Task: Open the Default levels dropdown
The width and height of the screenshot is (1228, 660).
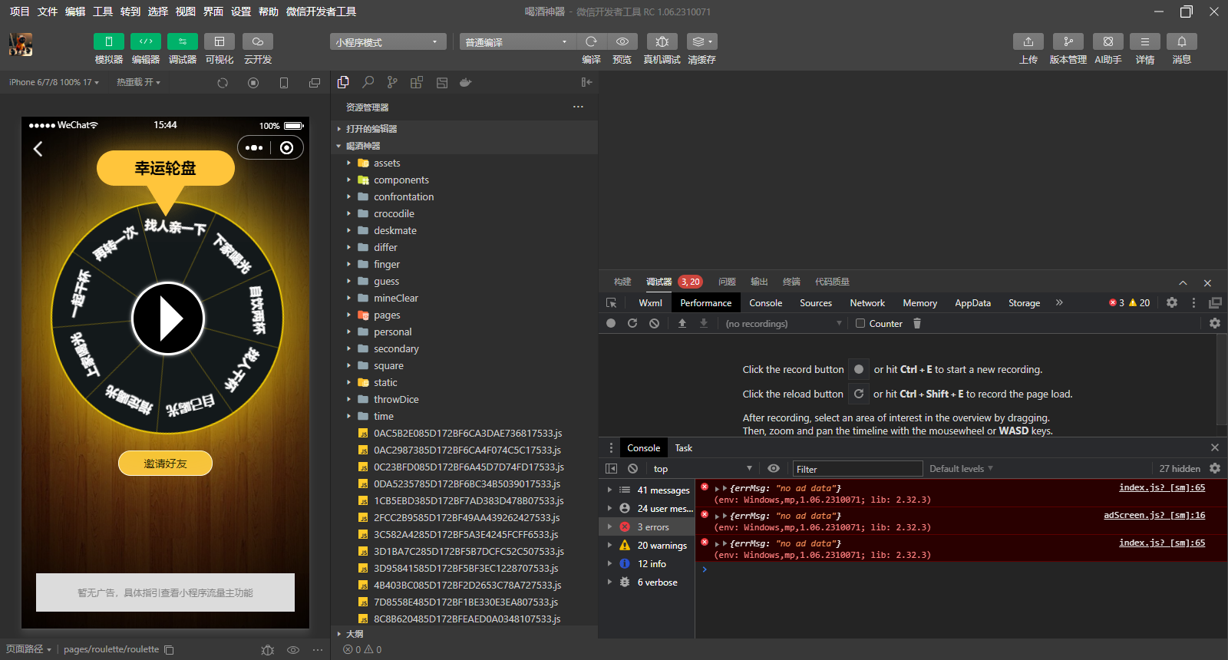Action: [961, 468]
